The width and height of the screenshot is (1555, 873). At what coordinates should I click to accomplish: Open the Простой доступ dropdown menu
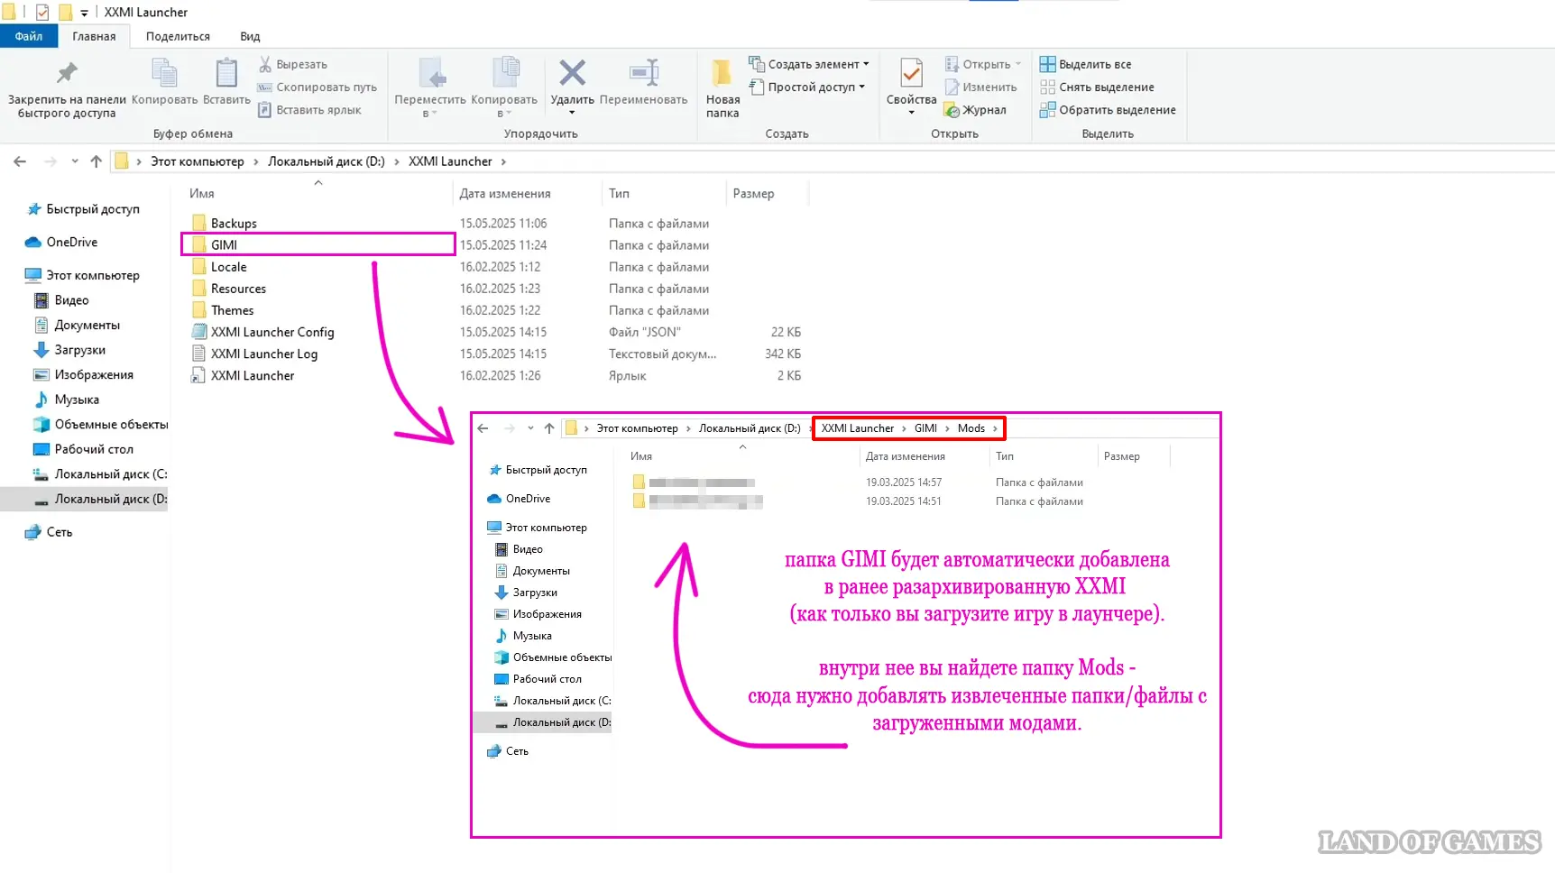point(808,87)
